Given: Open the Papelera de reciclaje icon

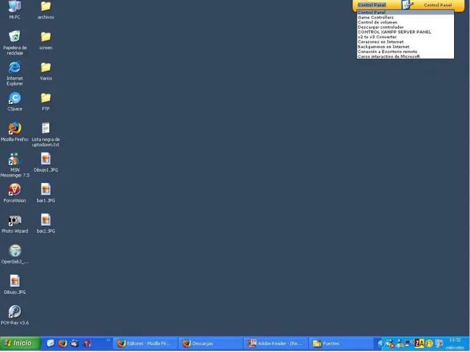Looking at the screenshot, I should coord(15,42).
